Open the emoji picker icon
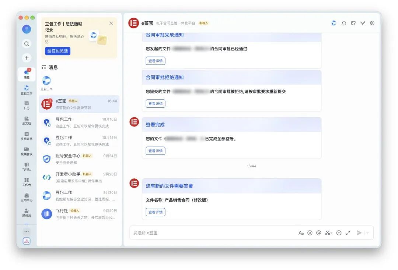398x270 pixels. [x=310, y=233]
